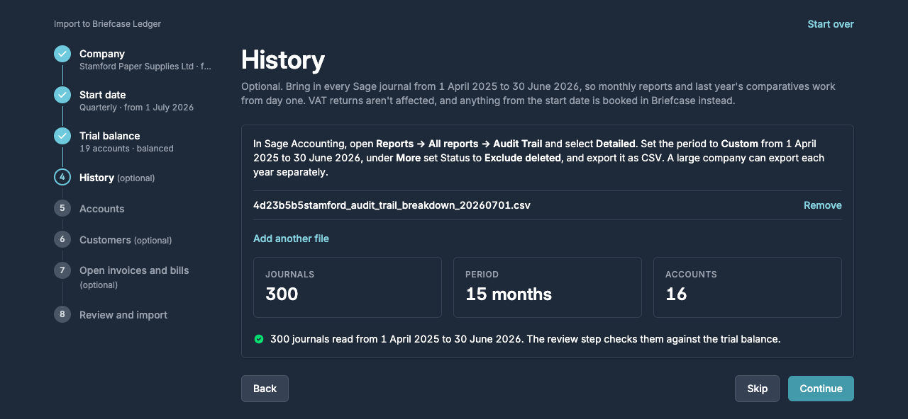The height and width of the screenshot is (419, 908).
Task: Jump to Customers (optional) step
Action: (x=133, y=240)
